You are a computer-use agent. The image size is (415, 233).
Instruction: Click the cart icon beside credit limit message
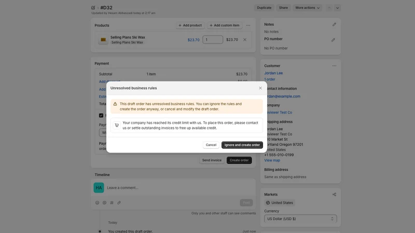tap(117, 125)
